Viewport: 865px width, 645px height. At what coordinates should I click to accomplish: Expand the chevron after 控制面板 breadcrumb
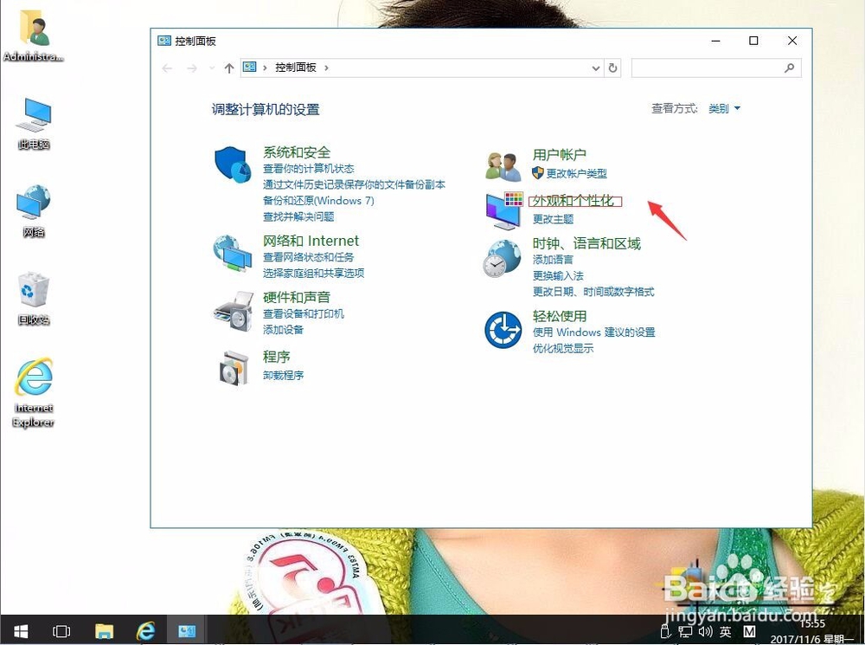327,68
